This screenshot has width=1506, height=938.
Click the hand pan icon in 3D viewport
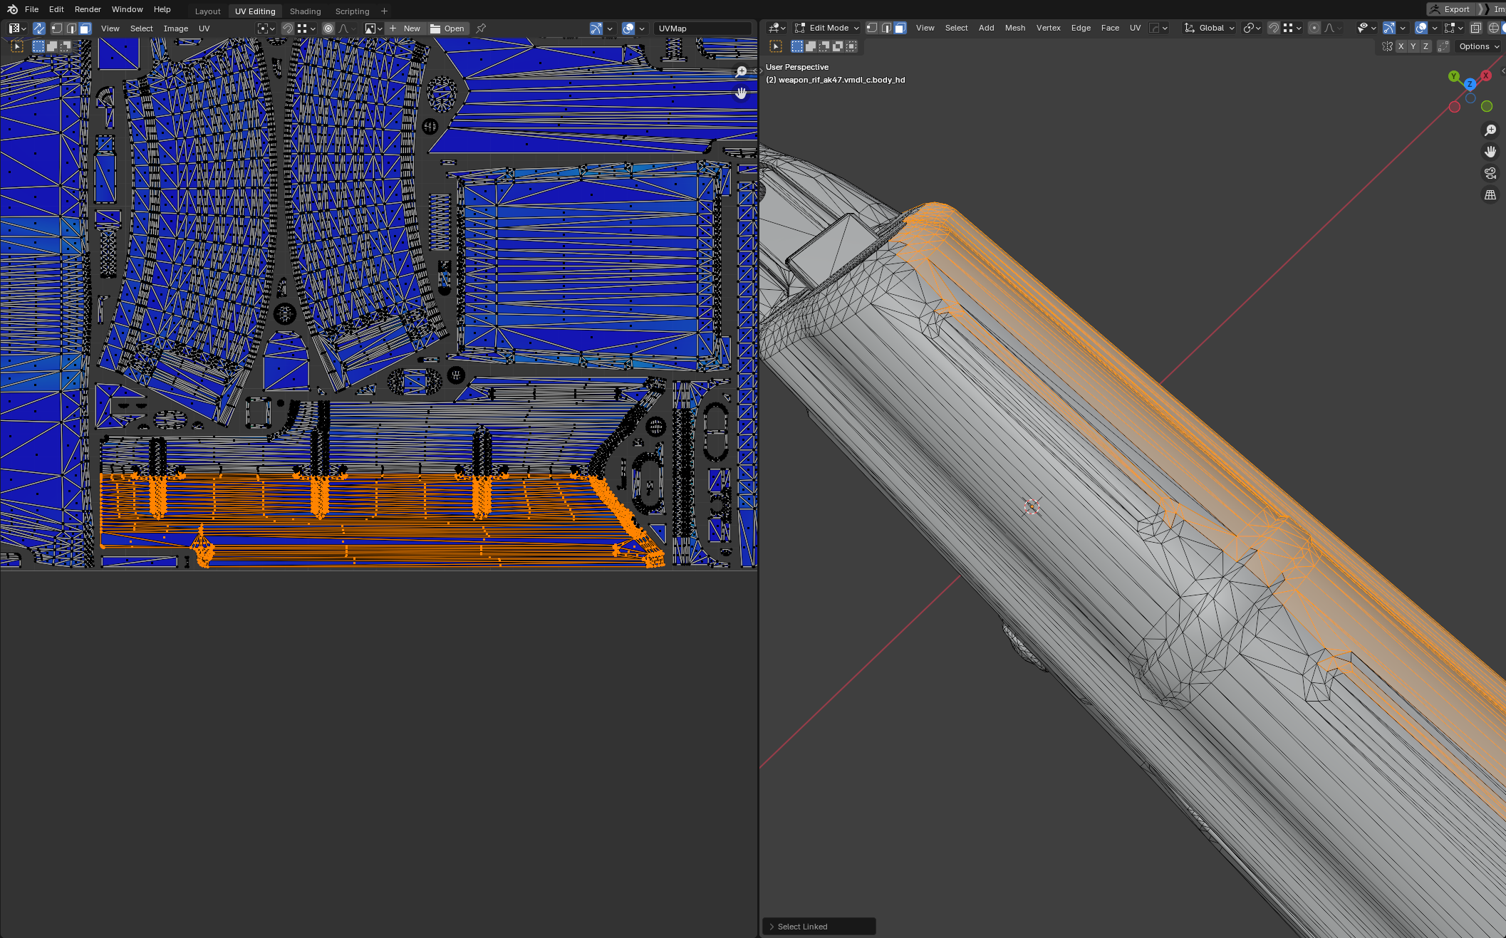pos(1490,152)
